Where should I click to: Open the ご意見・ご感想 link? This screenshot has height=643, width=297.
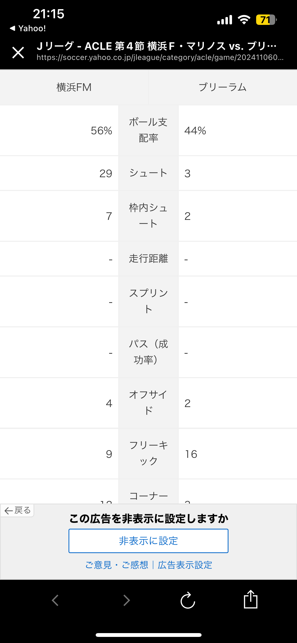click(117, 565)
